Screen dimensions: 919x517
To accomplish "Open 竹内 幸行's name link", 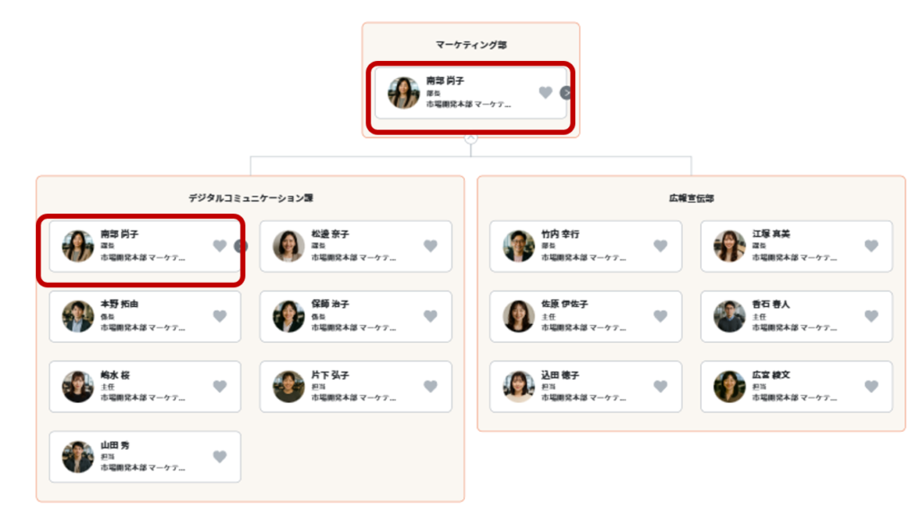I will 560,234.
